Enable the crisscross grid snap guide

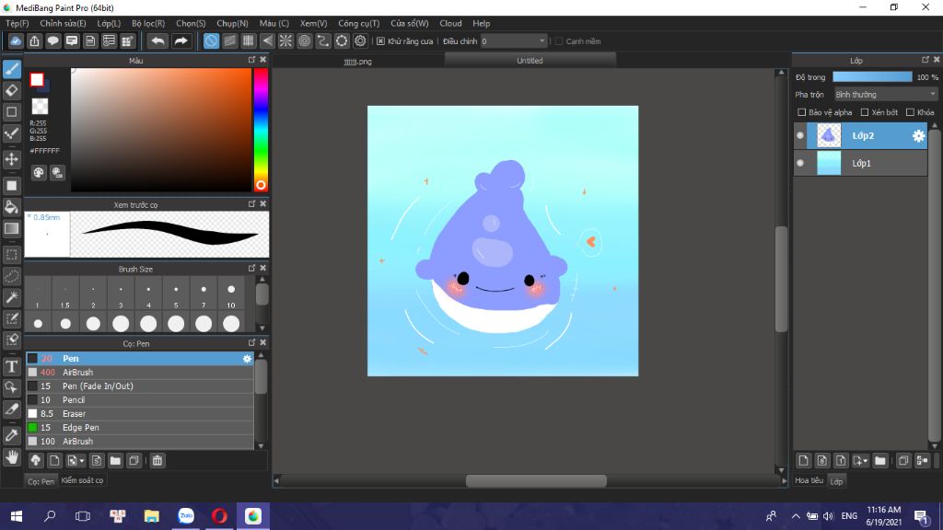249,40
